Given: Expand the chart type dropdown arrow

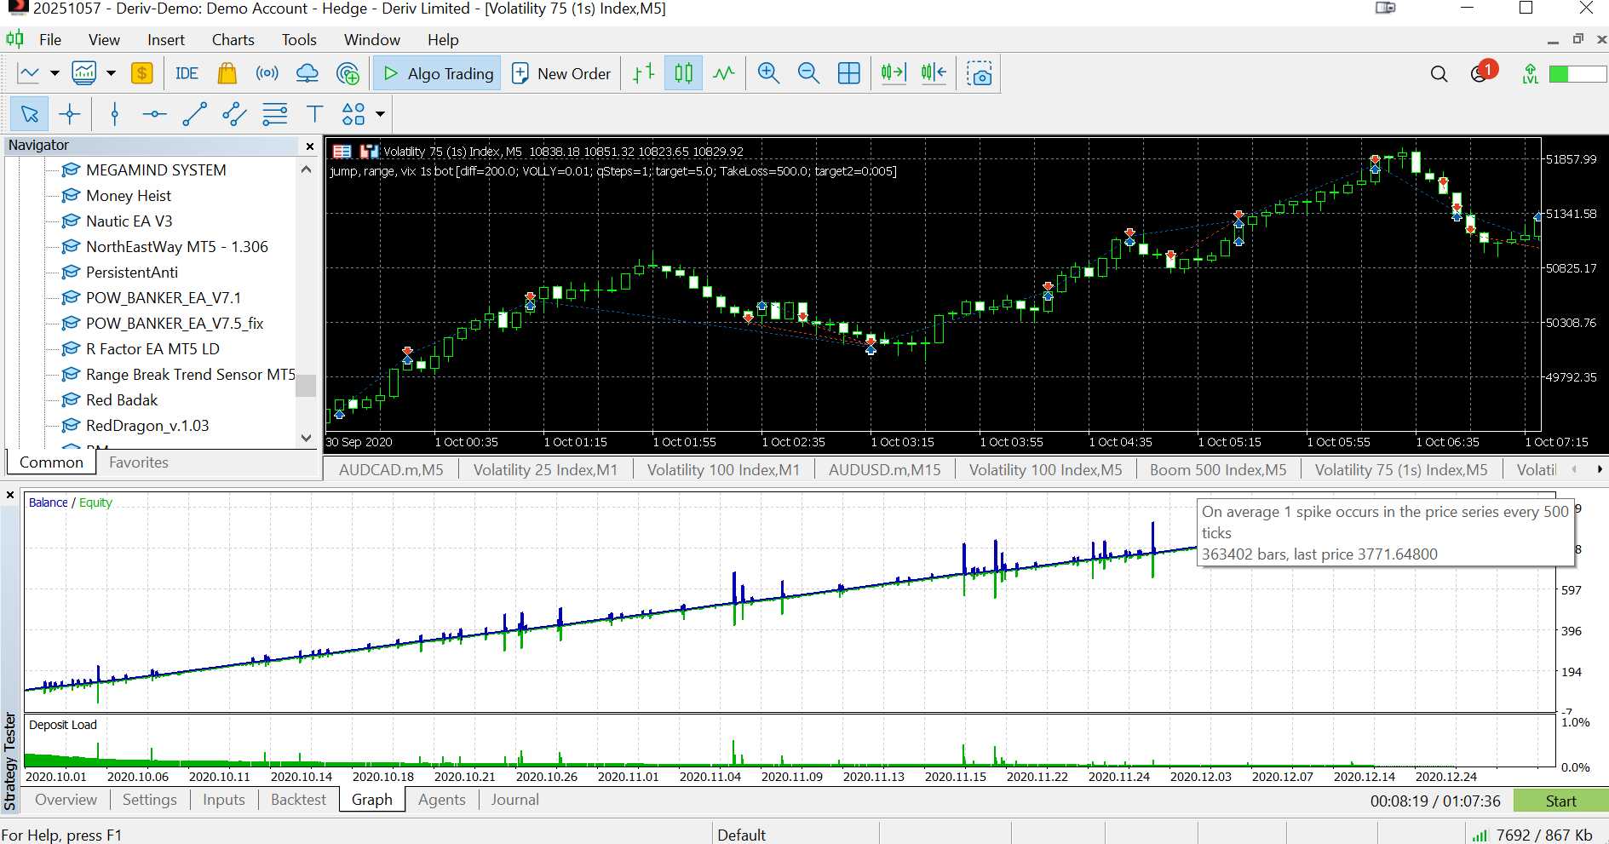Looking at the screenshot, I should [55, 73].
